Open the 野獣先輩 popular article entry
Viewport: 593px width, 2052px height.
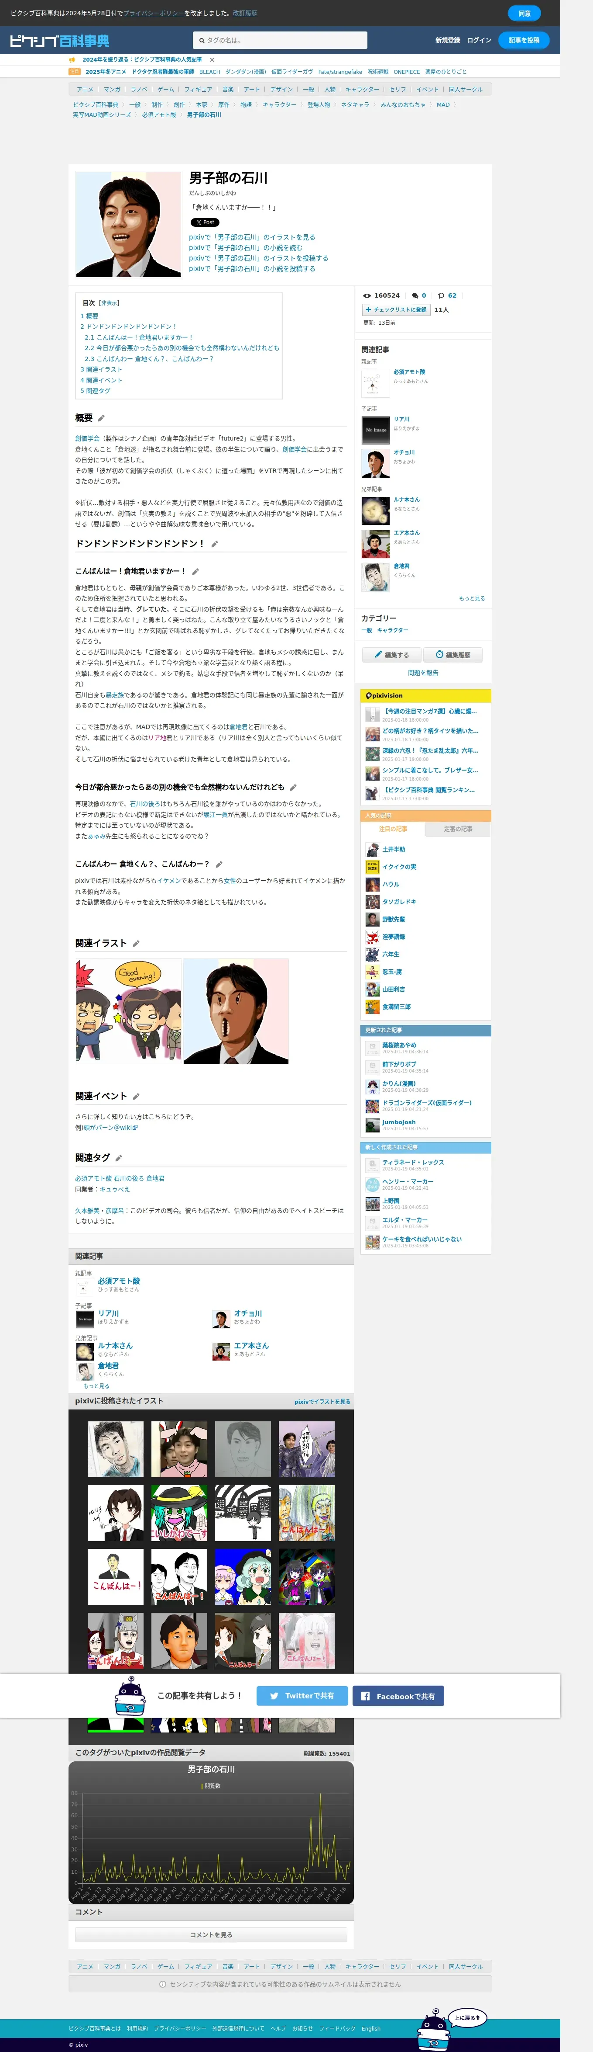click(394, 920)
